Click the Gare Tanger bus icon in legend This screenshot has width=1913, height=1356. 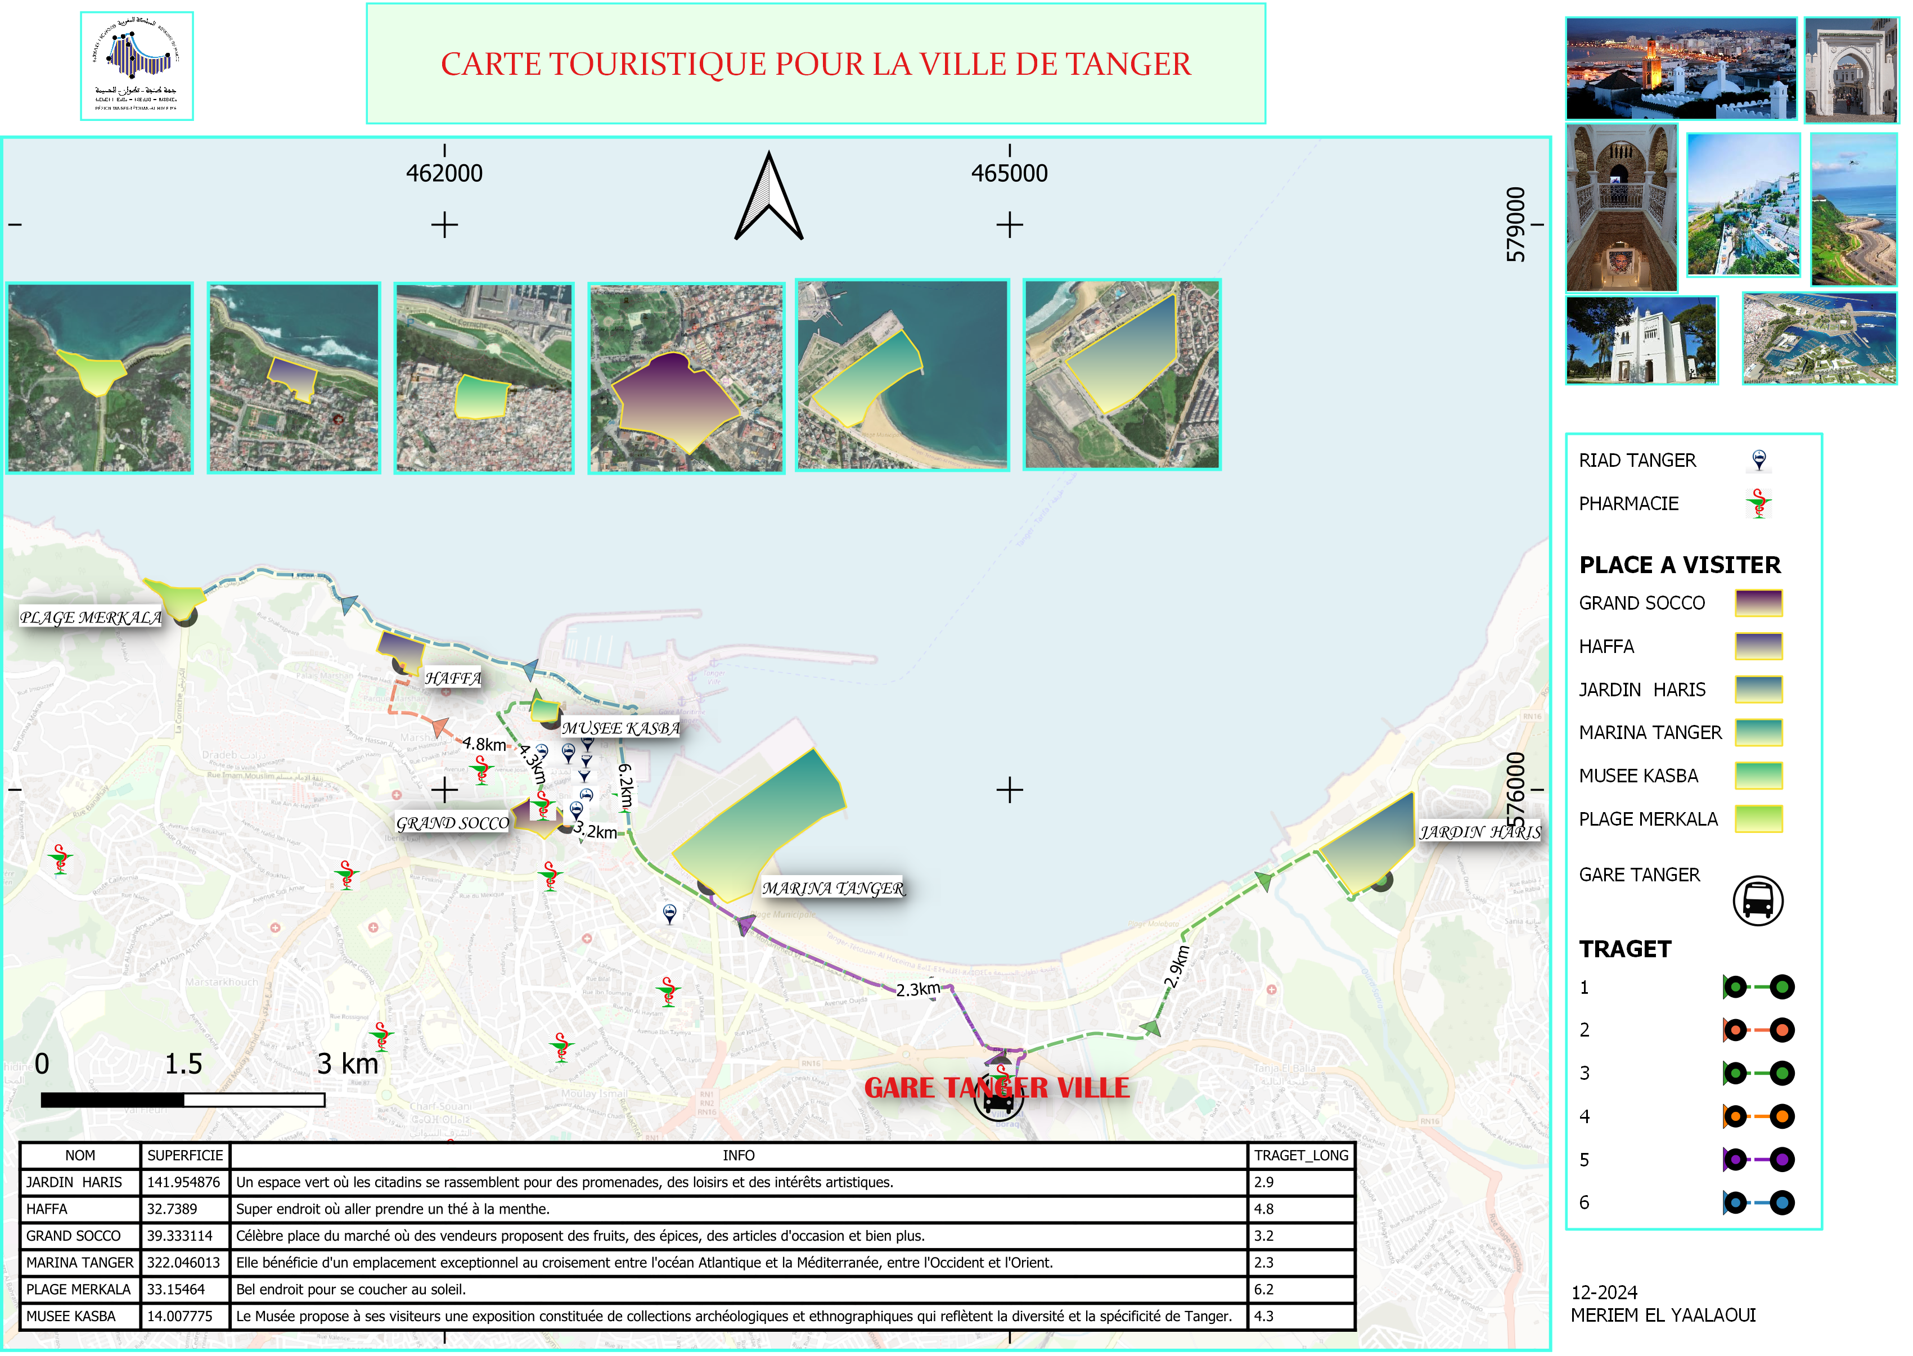pyautogui.click(x=1758, y=902)
